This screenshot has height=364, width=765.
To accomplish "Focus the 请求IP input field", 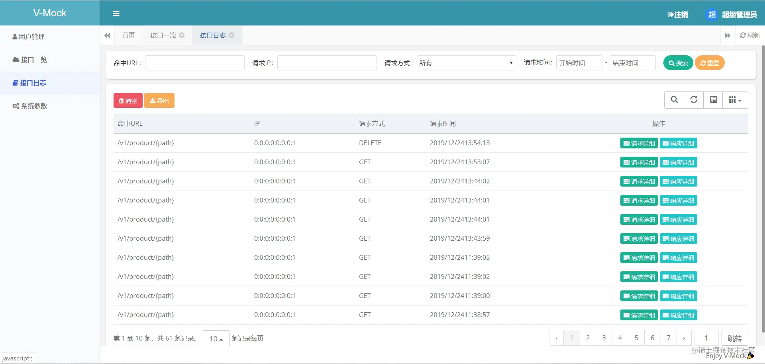I will [327, 63].
